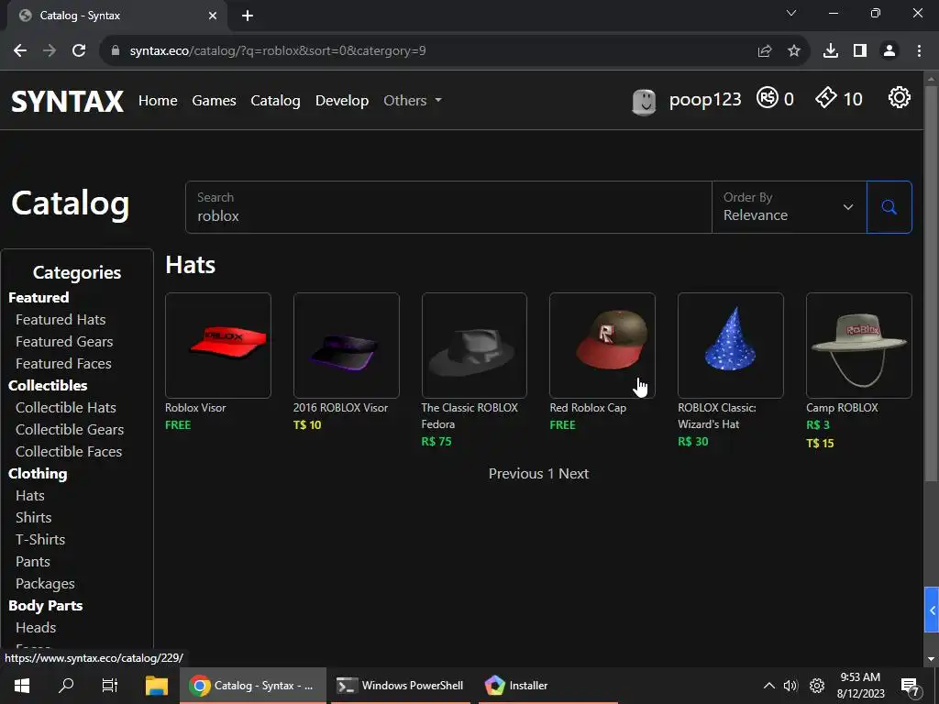Select the Packages category
Viewport: 939px width, 704px height.
click(45, 584)
